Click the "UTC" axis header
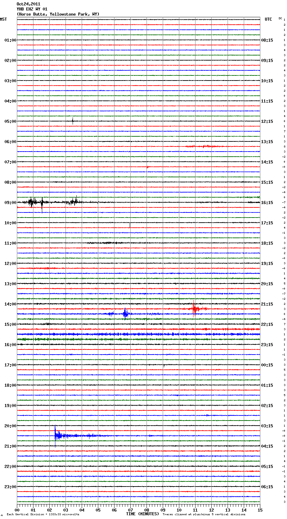This screenshot has height=519, width=287. pyautogui.click(x=268, y=19)
